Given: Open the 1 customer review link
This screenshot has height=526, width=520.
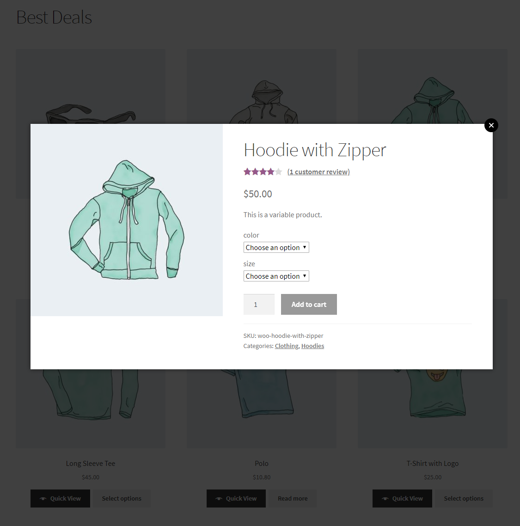Looking at the screenshot, I should (318, 171).
